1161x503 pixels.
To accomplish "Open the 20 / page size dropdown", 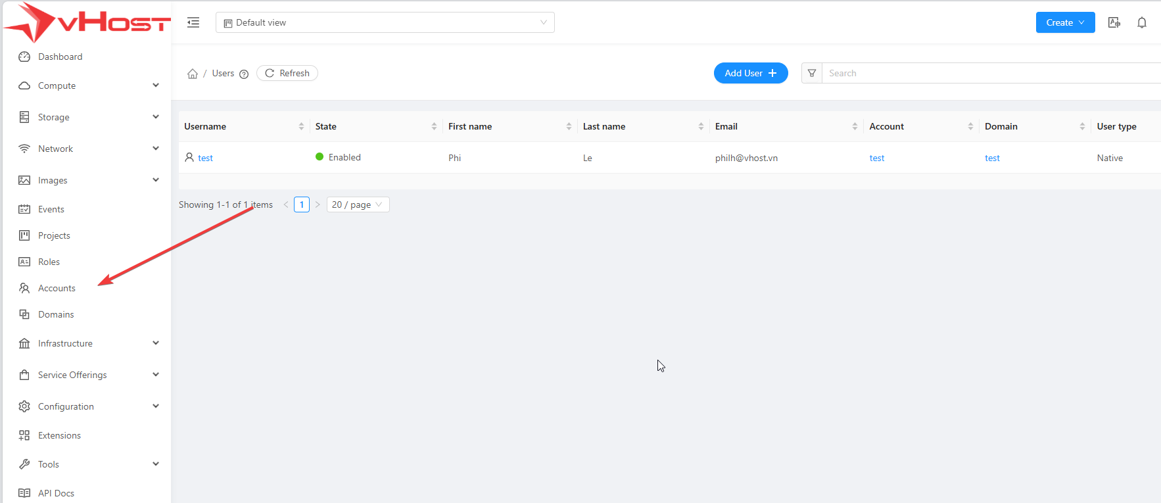I will (x=358, y=204).
